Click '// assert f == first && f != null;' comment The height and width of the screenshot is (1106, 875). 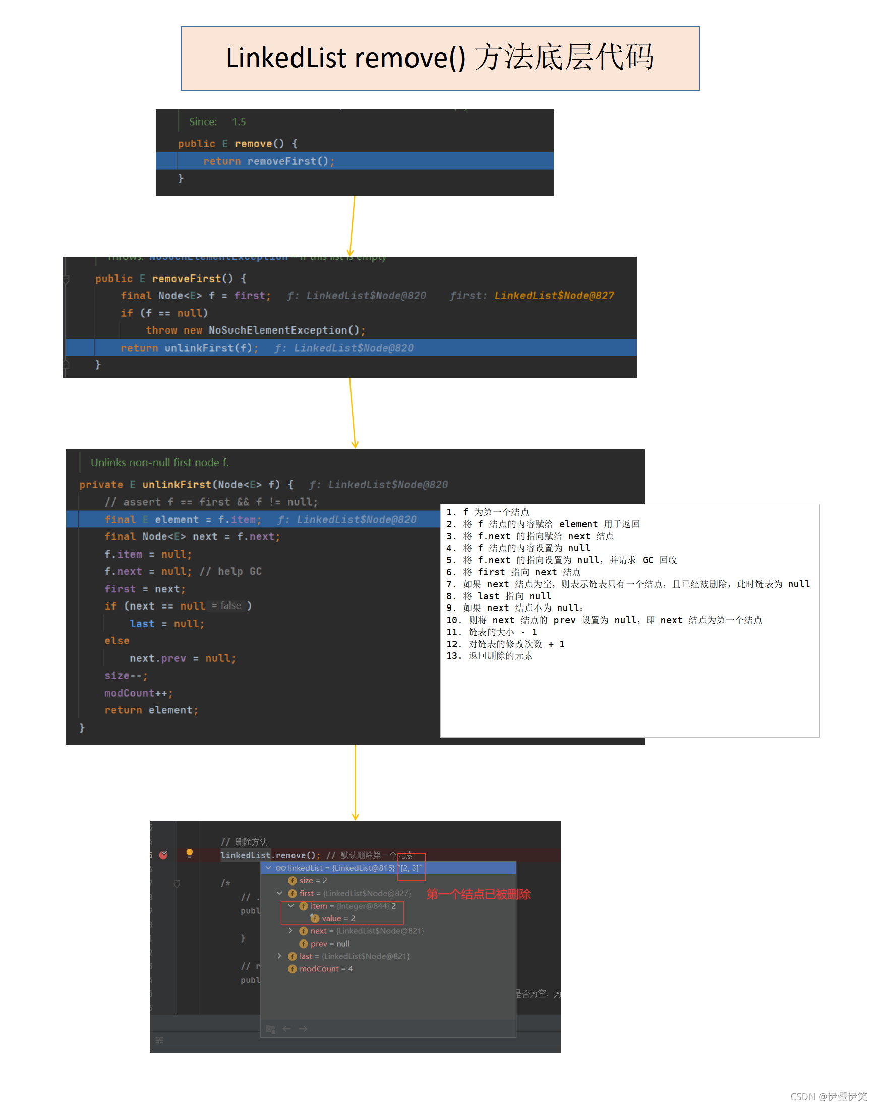pos(211,502)
